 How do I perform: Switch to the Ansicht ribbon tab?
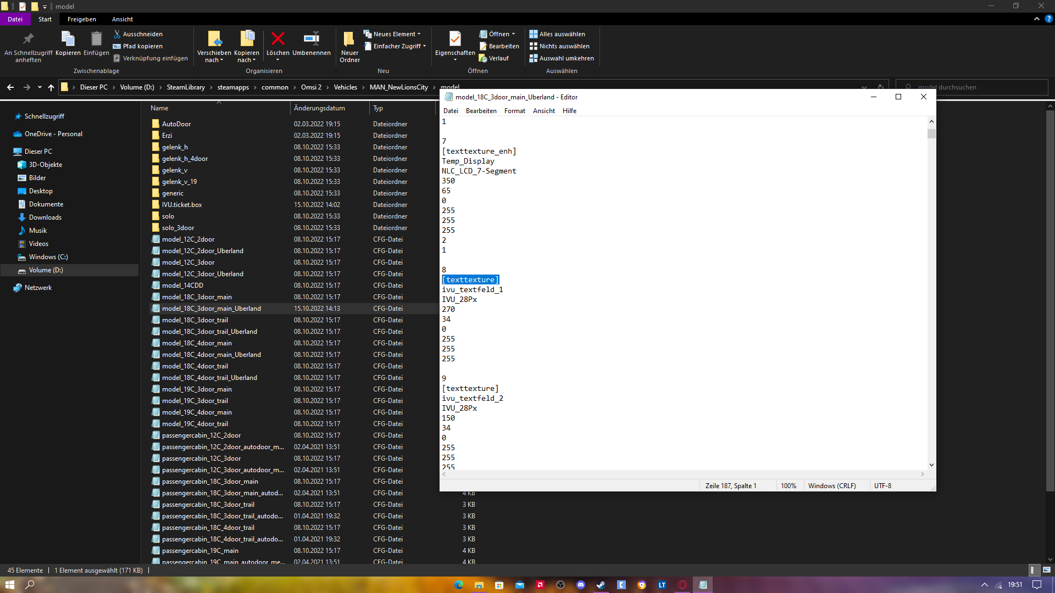coord(122,19)
